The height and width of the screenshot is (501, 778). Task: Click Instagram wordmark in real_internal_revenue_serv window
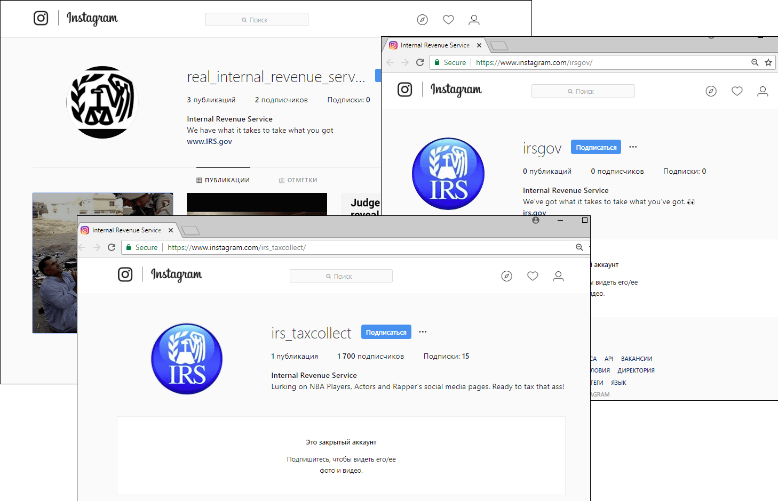pos(92,19)
